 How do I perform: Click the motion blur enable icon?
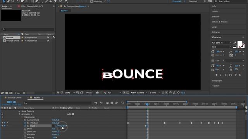click(x=116, y=103)
